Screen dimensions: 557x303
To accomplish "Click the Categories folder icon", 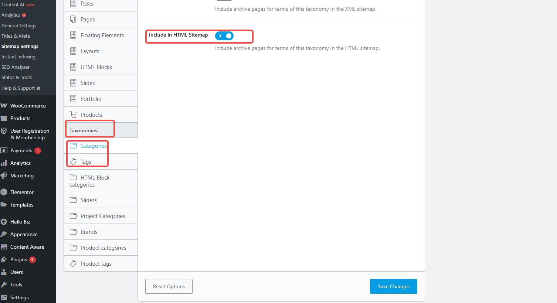I will point(73,146).
